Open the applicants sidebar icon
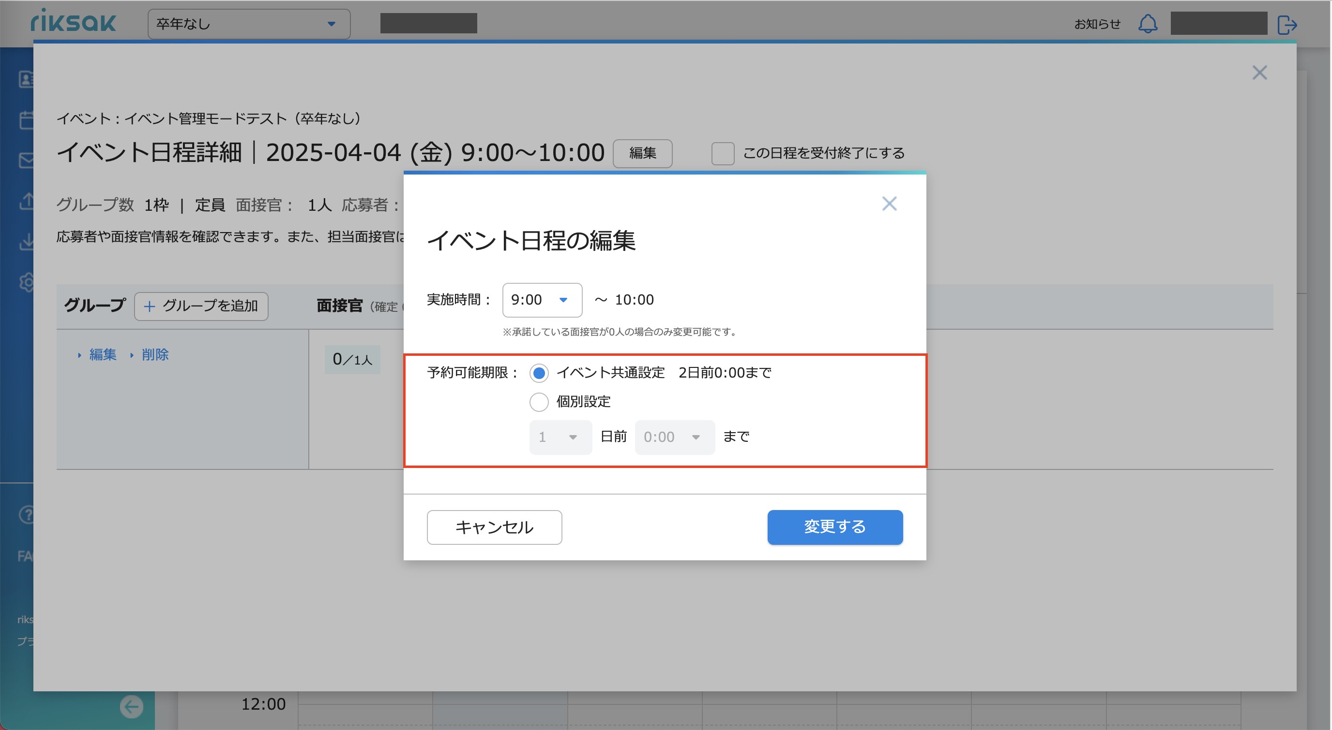The height and width of the screenshot is (730, 1332). point(26,79)
